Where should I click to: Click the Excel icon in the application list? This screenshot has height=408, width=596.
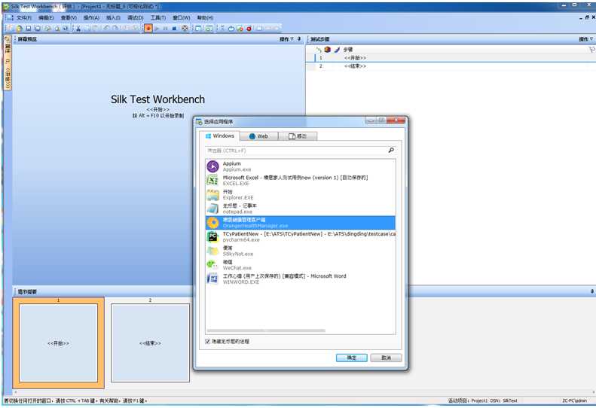tap(212, 180)
